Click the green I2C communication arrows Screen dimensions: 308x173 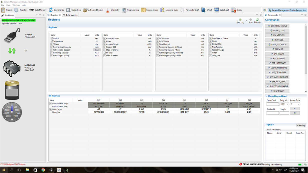click(x=12, y=51)
